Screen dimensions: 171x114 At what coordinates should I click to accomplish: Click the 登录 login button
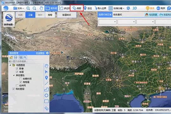coord(150,8)
